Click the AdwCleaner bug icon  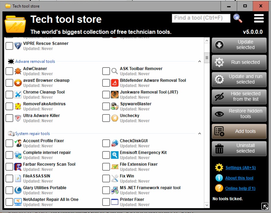[18, 71]
